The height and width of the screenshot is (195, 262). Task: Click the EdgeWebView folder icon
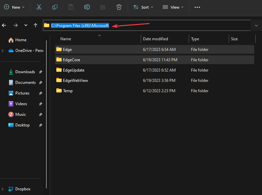click(x=59, y=80)
